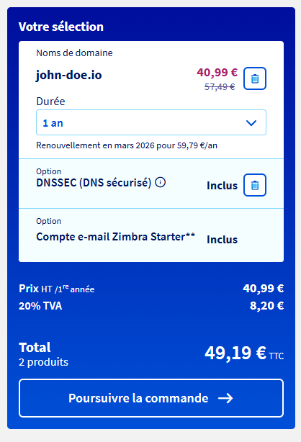Image resolution: width=301 pixels, height=442 pixels.
Task: Open the '1 an' duration dropdown
Action: tap(151, 122)
